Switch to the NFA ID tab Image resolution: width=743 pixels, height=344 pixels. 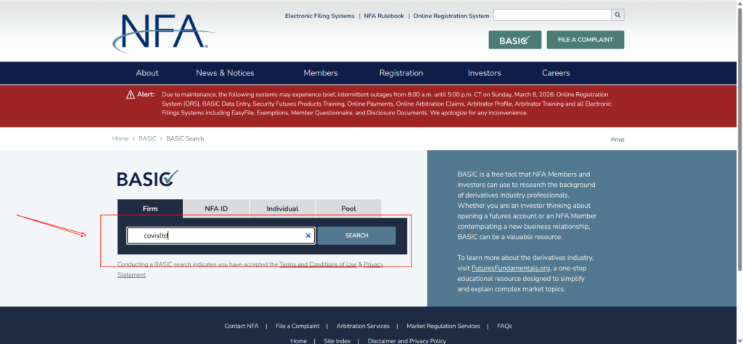(x=215, y=209)
